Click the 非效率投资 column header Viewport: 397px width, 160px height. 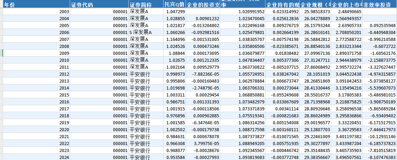pos(380,5)
